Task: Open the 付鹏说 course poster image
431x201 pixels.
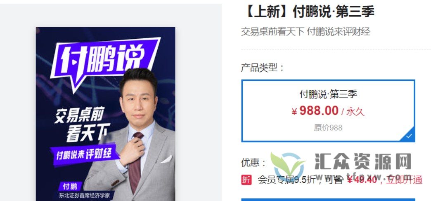Action: pos(106,114)
